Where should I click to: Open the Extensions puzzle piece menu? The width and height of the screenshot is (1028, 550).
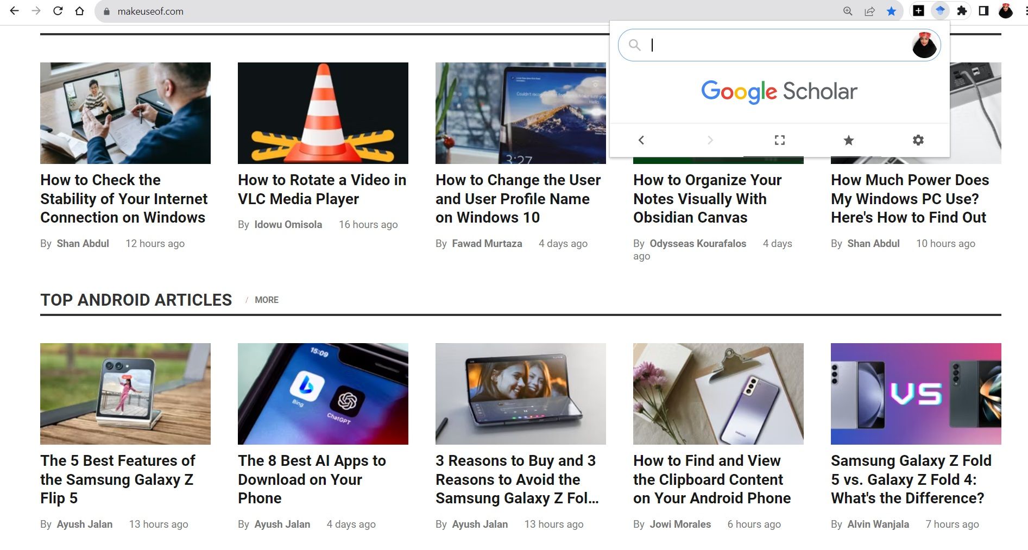(962, 11)
